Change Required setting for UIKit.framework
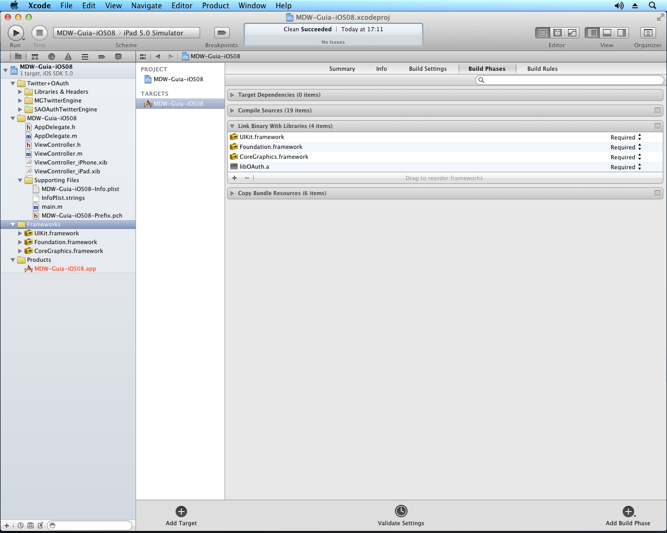The width and height of the screenshot is (667, 533). (x=626, y=137)
